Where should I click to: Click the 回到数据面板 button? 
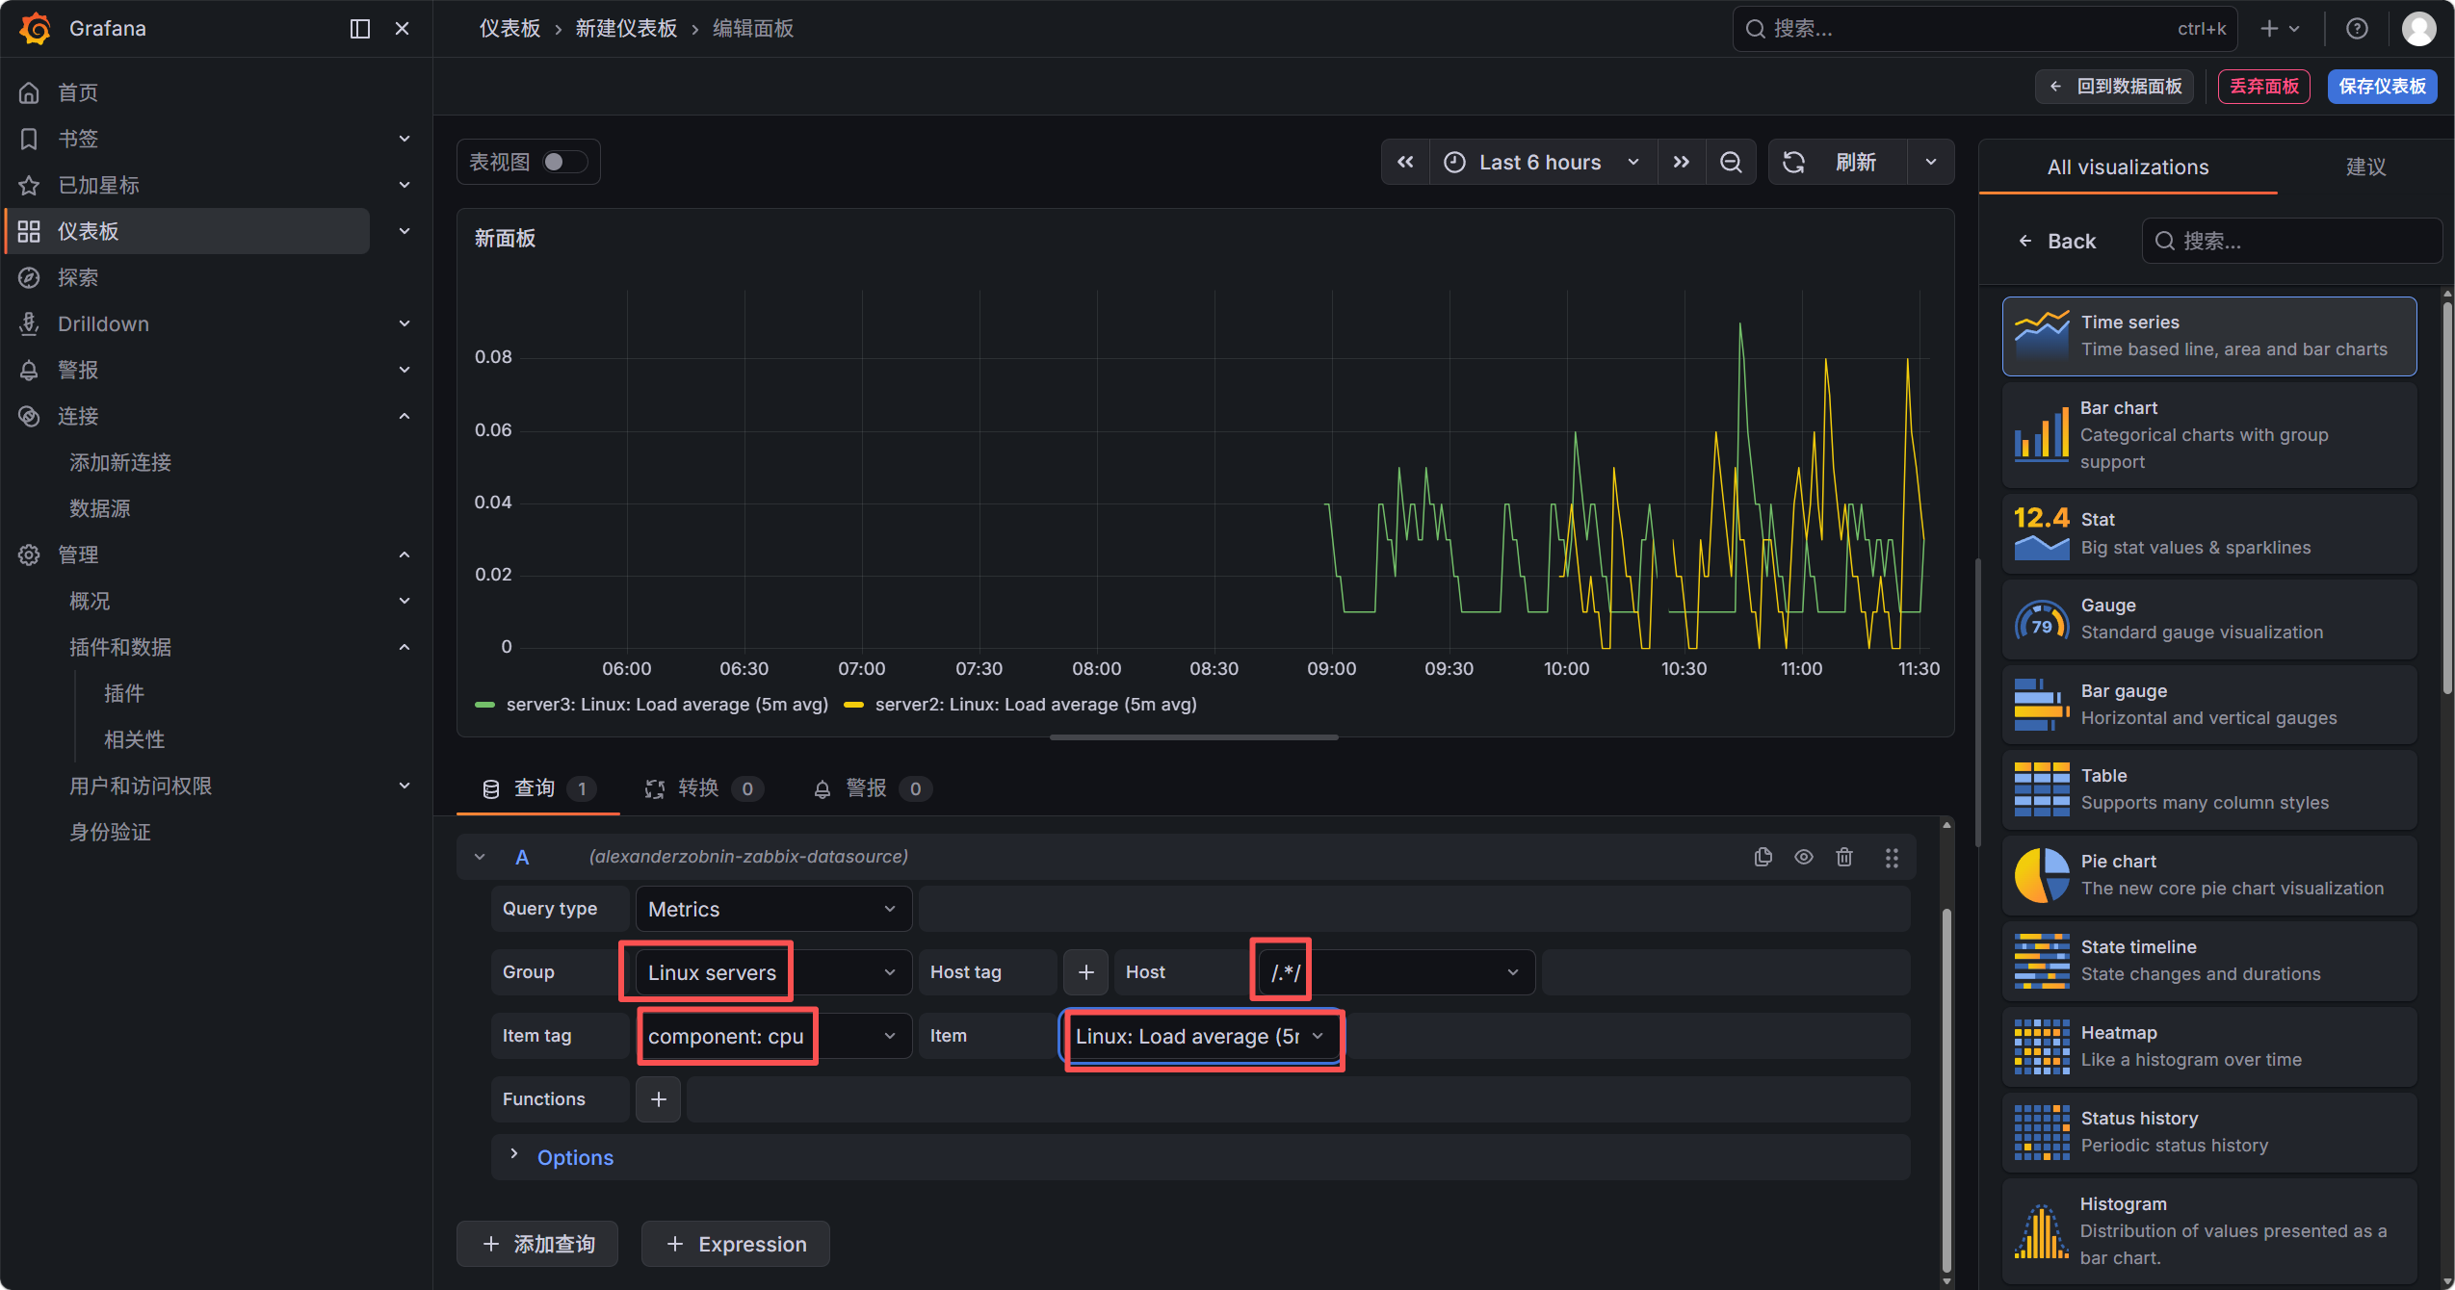(x=2115, y=87)
